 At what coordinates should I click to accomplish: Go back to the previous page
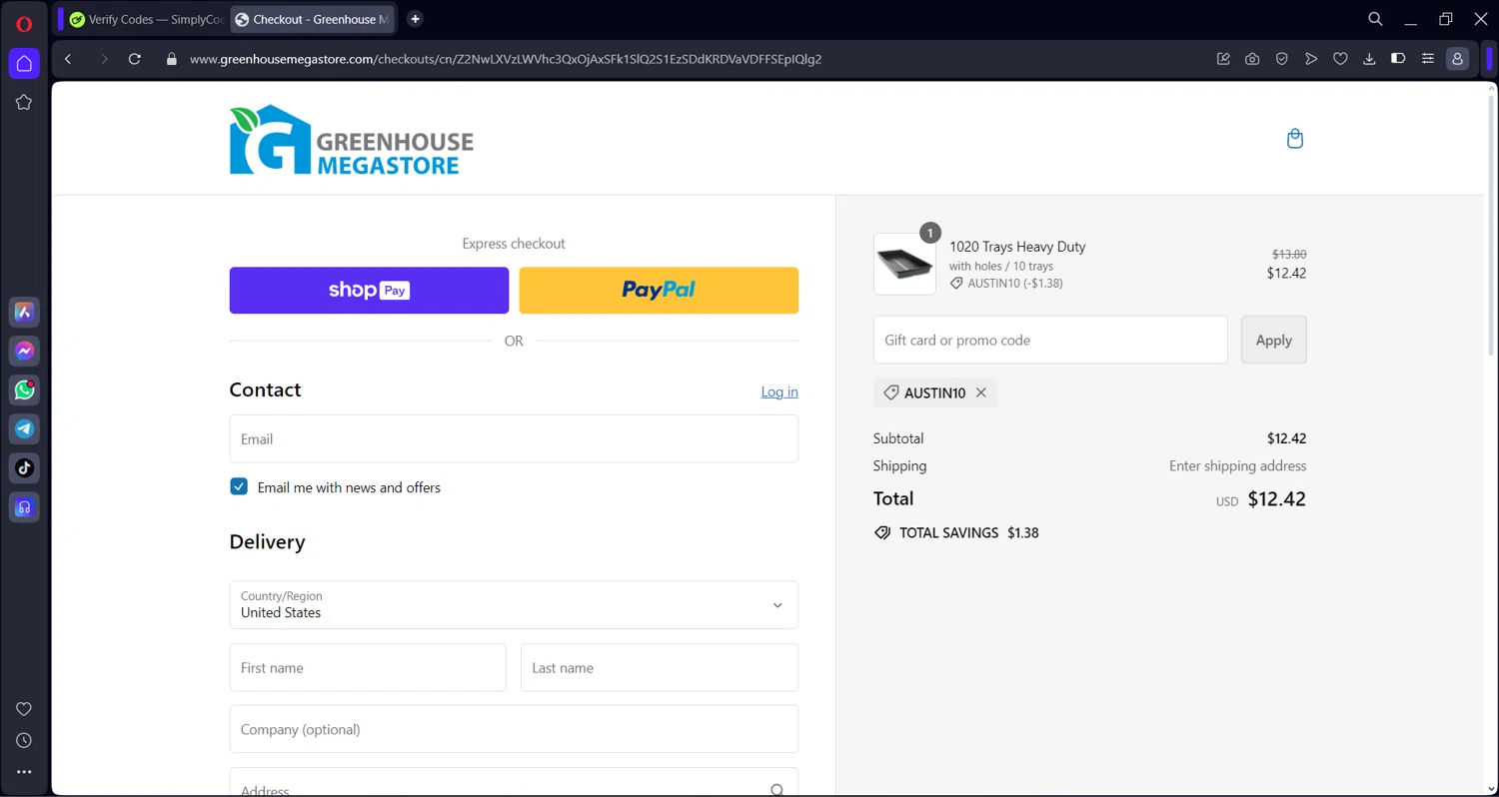point(68,59)
